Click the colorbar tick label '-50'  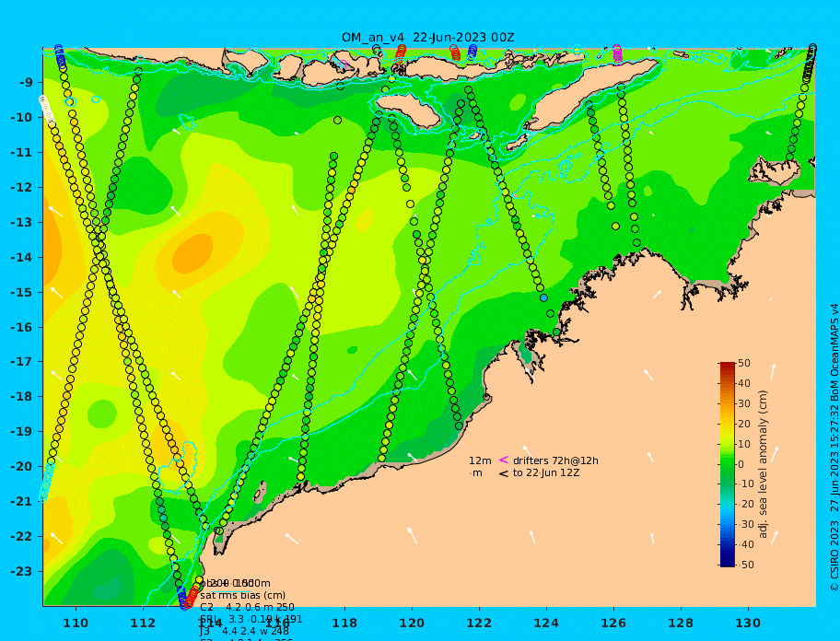pyautogui.click(x=746, y=565)
